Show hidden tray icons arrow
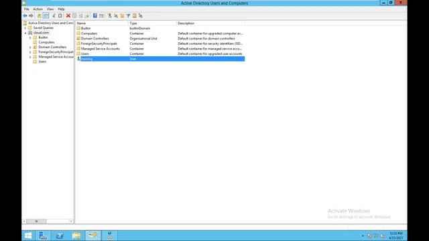 [x=363, y=236]
